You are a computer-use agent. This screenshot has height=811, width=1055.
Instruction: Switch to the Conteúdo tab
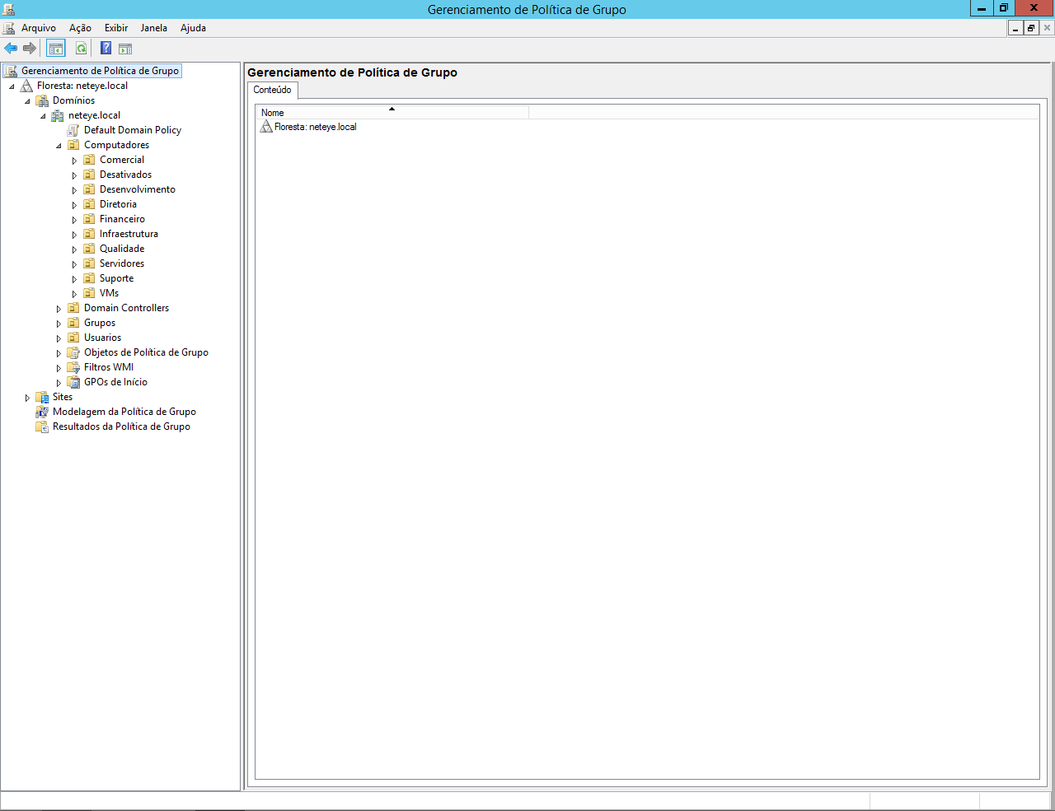[x=272, y=90]
